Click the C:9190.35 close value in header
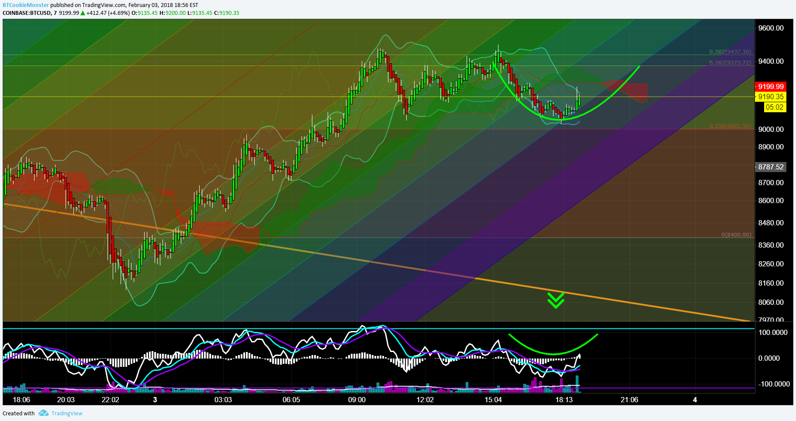The height and width of the screenshot is (421, 796). point(226,13)
